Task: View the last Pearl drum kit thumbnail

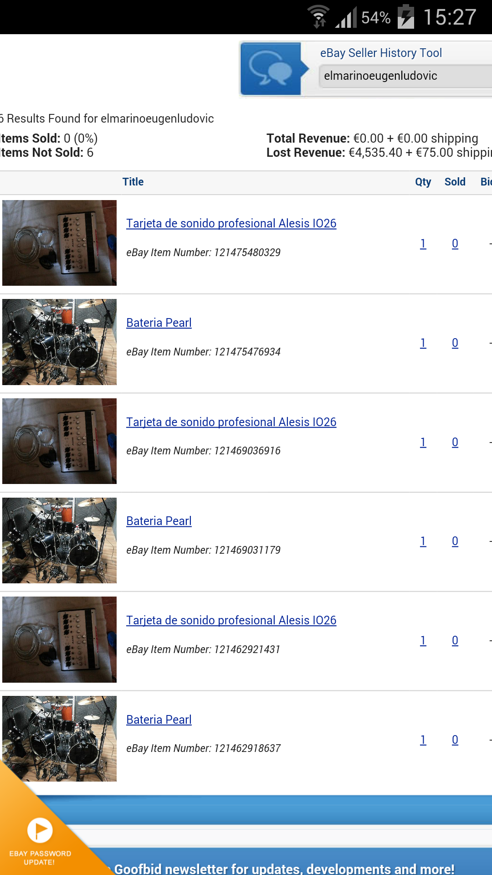Action: pos(59,739)
